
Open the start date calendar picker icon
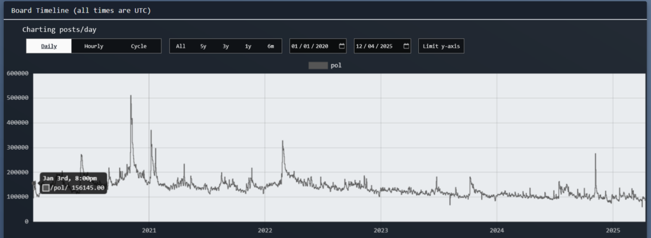click(341, 46)
